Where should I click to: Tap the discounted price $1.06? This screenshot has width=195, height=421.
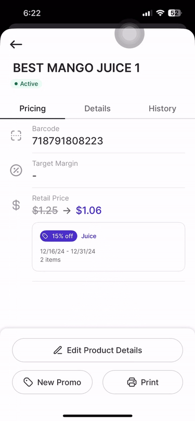point(88,210)
